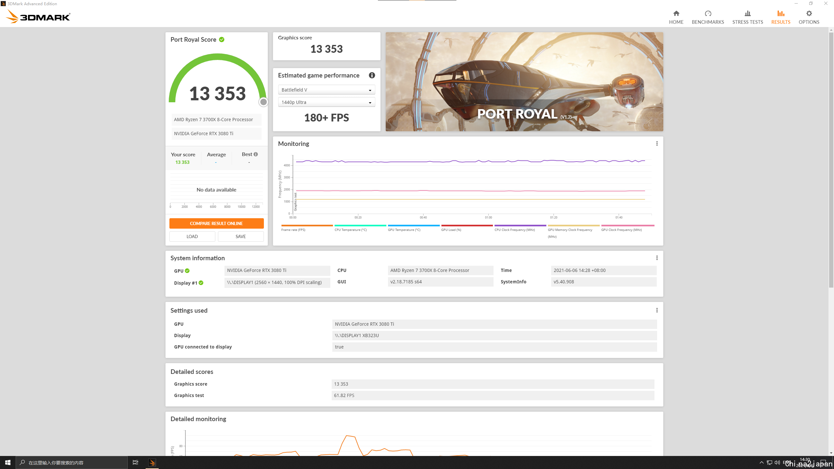The image size is (834, 469).
Task: Click the volume tray icon
Action: [x=777, y=462]
